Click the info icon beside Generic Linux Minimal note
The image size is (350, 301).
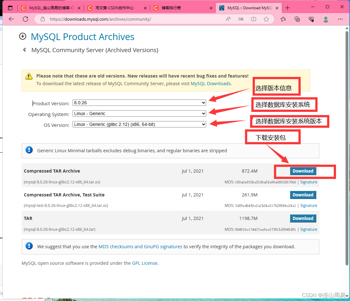pos(29,150)
